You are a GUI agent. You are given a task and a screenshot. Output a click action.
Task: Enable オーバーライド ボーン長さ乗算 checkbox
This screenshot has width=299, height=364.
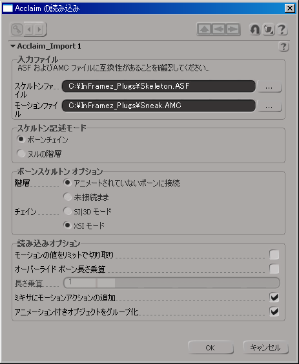coord(274,269)
